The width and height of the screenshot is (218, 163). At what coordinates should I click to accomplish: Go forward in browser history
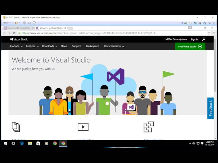point(9,33)
